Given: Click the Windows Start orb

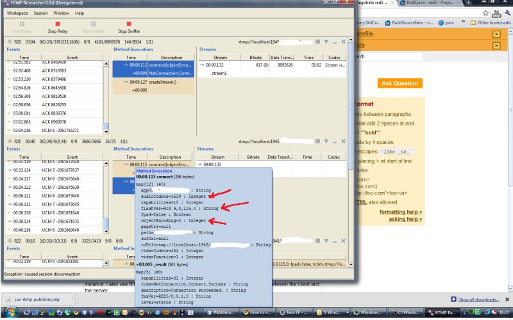Looking at the screenshot, I should 10,312.
